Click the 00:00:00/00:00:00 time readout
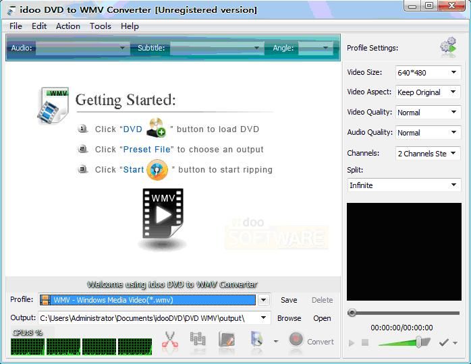Screen dimensions: 471x364 pos(401,328)
